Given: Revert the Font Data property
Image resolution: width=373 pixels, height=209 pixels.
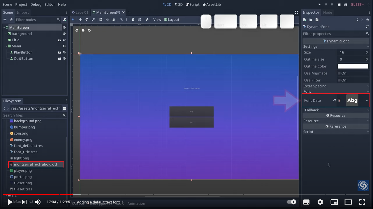Looking at the screenshot, I should 335,100.
